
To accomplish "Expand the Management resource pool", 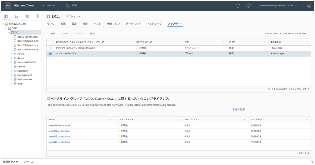I will tap(11, 75).
